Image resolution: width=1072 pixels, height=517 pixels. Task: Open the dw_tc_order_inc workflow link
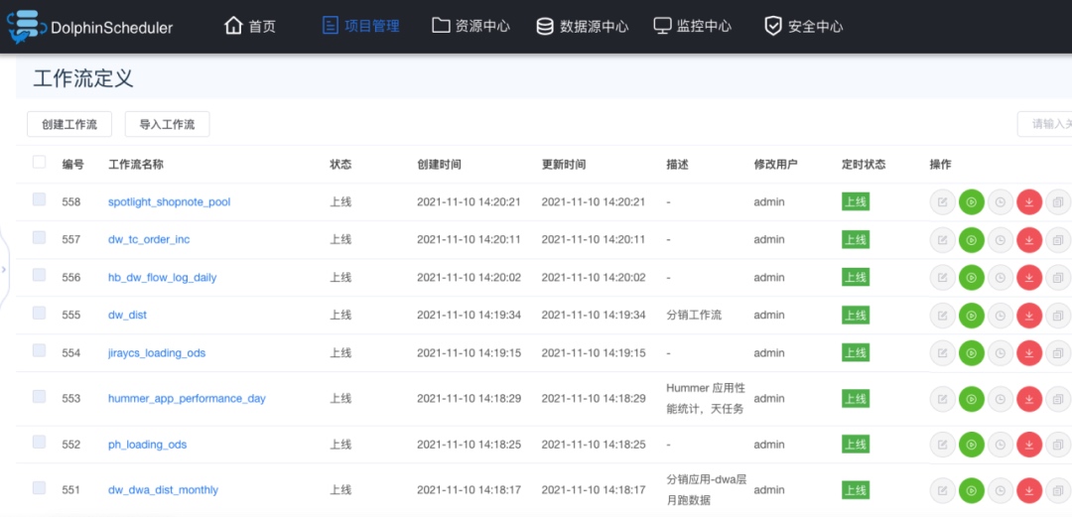(x=149, y=240)
